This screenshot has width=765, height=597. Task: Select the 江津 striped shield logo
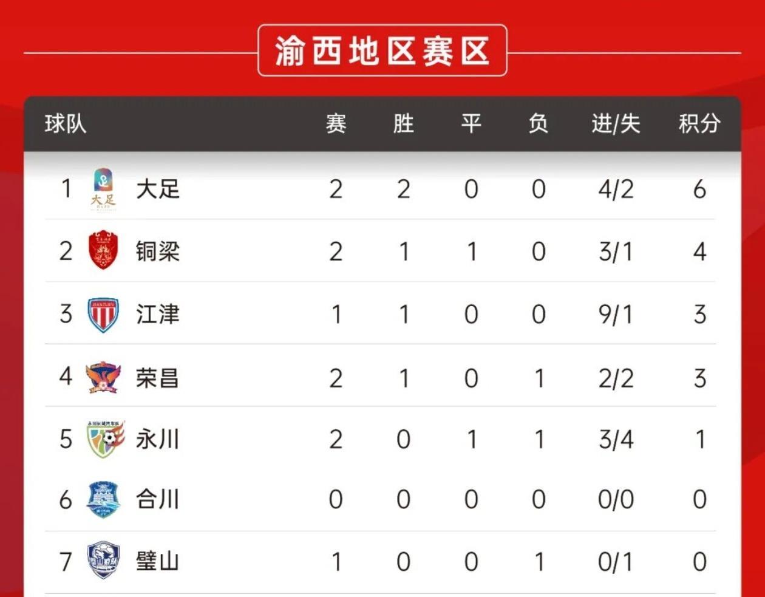coord(103,315)
